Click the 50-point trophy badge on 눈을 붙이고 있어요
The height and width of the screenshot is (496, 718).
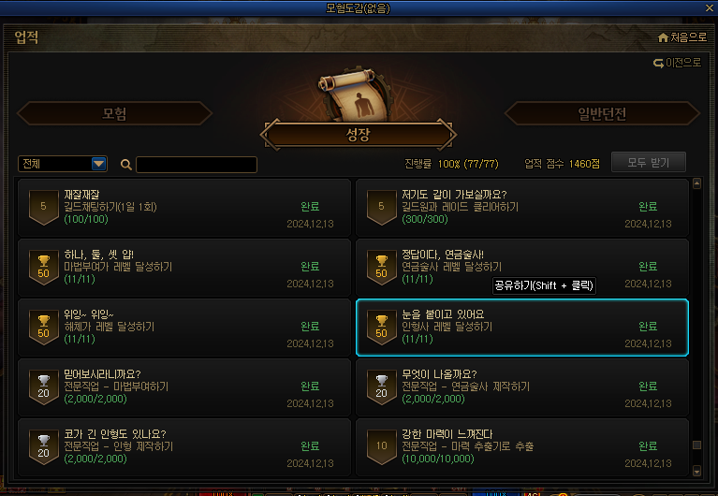pos(381,327)
